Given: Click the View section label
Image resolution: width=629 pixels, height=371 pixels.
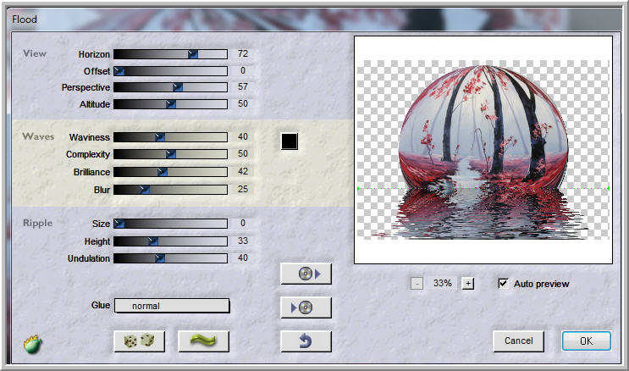Looking at the screenshot, I should point(35,53).
